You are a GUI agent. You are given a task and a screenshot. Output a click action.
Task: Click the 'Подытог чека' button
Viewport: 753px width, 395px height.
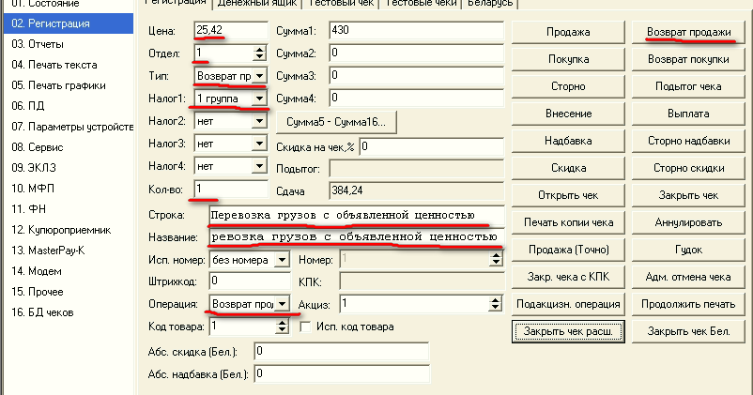click(x=688, y=86)
